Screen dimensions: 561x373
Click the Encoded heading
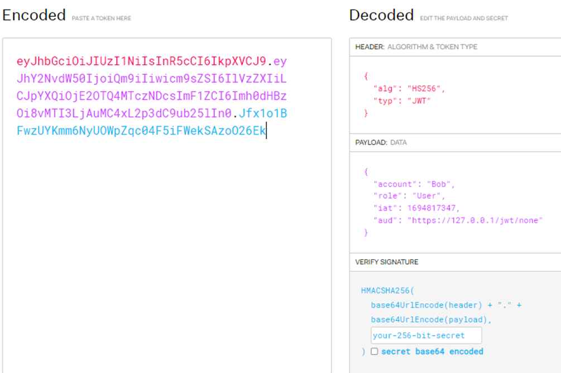pyautogui.click(x=34, y=16)
